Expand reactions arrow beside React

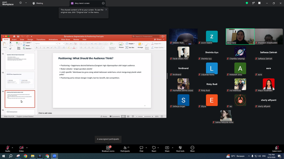coord(158,148)
